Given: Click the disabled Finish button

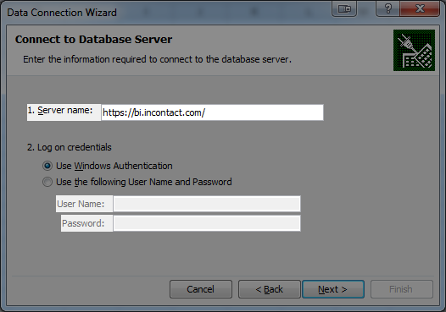Looking at the screenshot, I should coord(402,289).
